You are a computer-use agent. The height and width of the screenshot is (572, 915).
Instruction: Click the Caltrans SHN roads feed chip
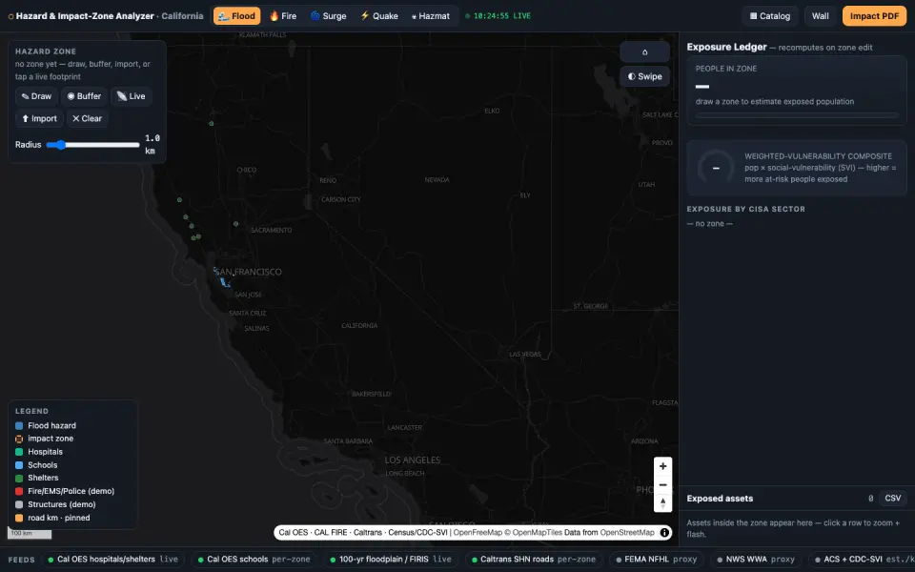tap(534, 560)
